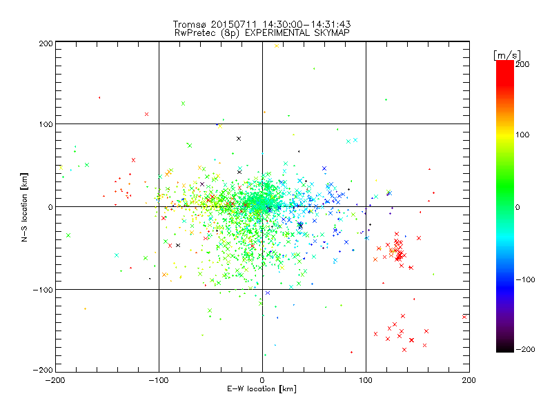Pick the black bottom end of the velocity colorbar
Screen dimensions: 552x414
[505, 347]
